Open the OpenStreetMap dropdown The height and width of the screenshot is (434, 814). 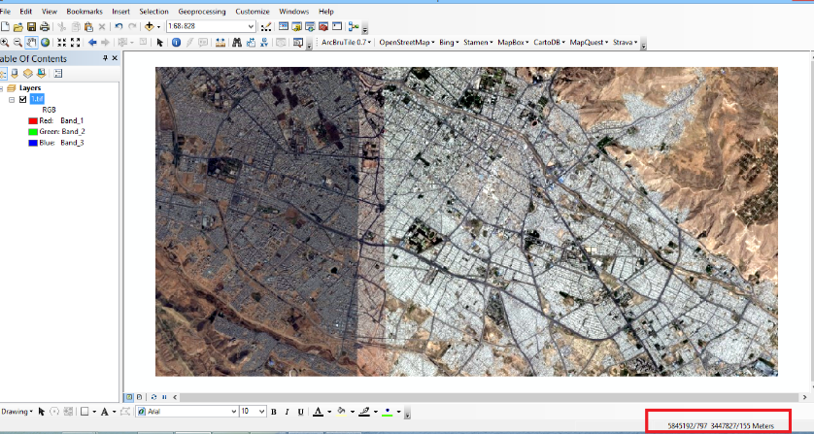[x=407, y=43]
